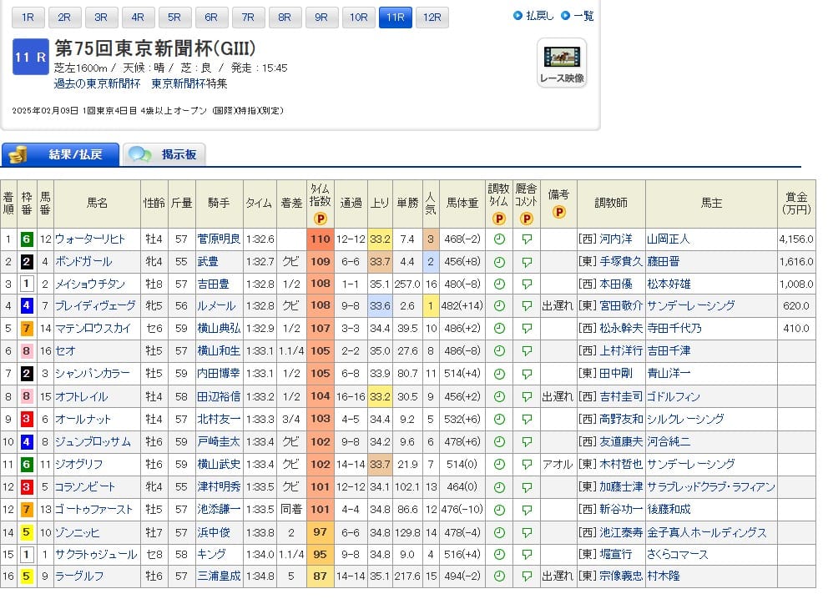
Task: Click the training time clock icon for ウォーターリヒト
Action: point(498,239)
